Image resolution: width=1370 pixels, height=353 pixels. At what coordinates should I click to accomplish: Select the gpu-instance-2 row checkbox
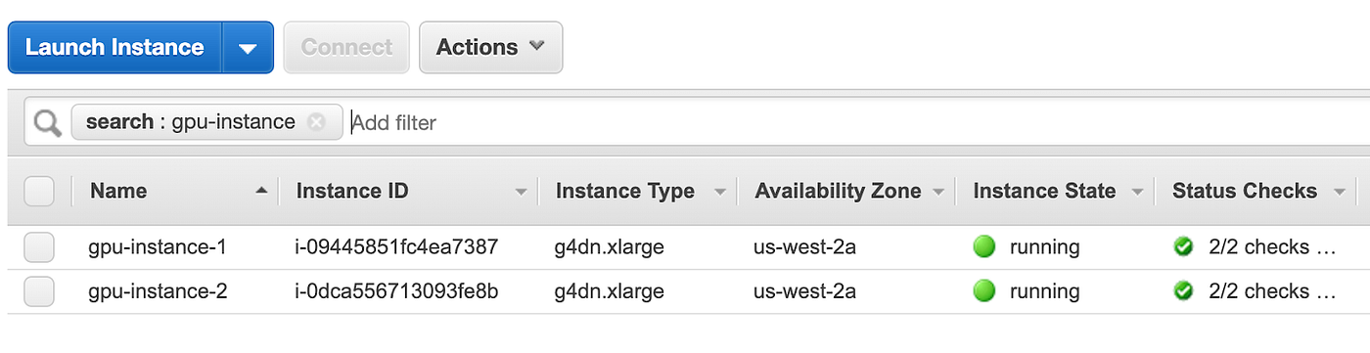[x=39, y=291]
